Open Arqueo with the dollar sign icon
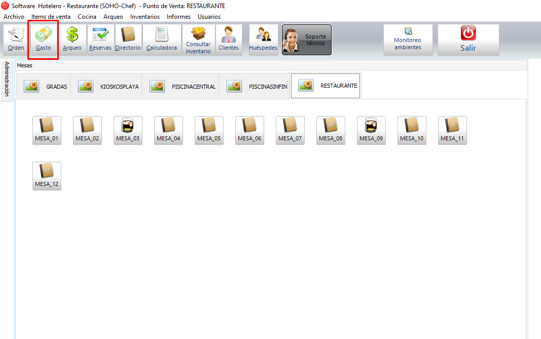Viewport: 541px width, 339px height. (x=72, y=40)
